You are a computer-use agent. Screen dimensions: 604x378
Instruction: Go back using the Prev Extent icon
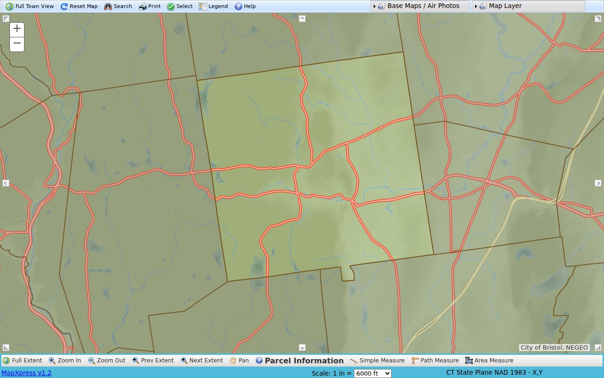[x=135, y=361]
